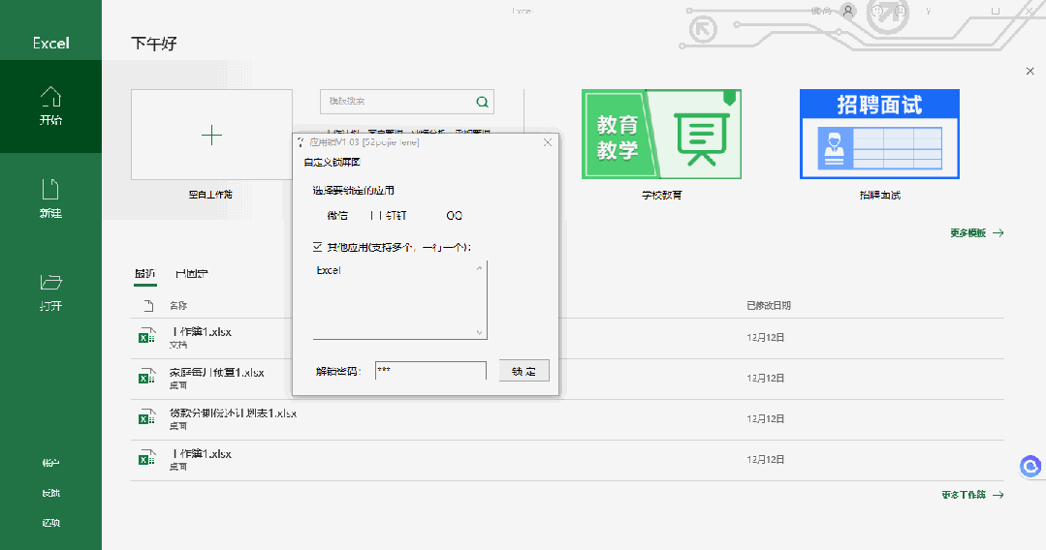This screenshot has width=1046, height=550.
Task: Uncheck the 其他应用 checkbox
Action: [318, 247]
